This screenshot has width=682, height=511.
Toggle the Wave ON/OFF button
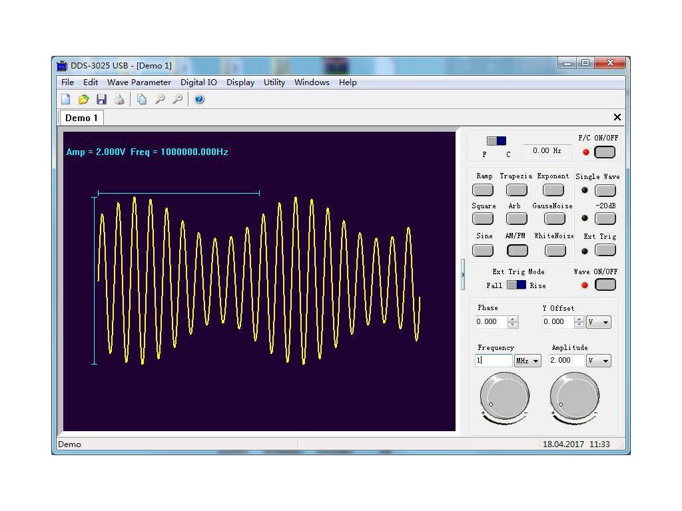[x=605, y=285]
